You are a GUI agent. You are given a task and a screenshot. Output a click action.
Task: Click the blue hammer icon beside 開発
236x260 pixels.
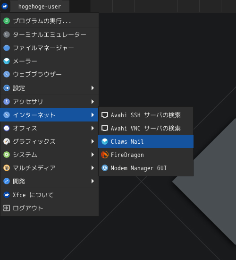tap(7, 181)
